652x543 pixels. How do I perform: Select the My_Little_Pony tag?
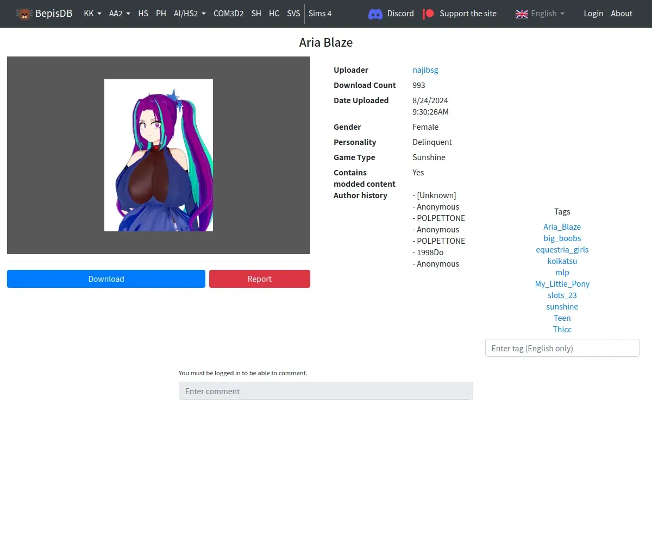click(x=562, y=284)
